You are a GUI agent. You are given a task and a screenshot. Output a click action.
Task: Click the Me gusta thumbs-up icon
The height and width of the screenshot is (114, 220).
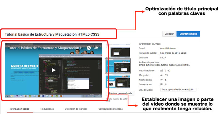(x=162, y=75)
